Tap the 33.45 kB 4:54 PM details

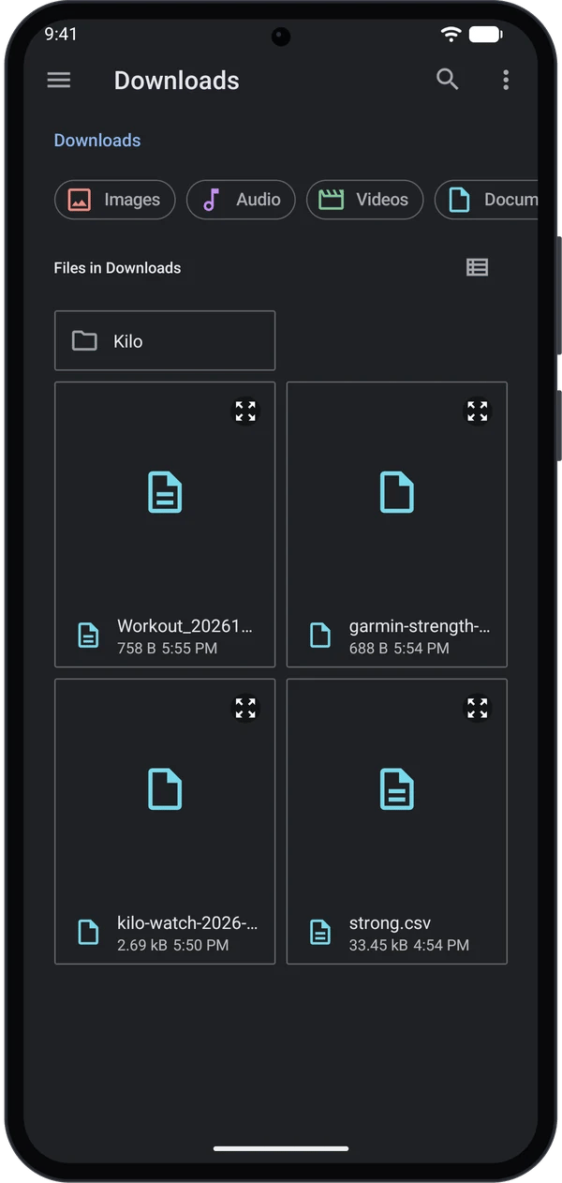tap(409, 946)
